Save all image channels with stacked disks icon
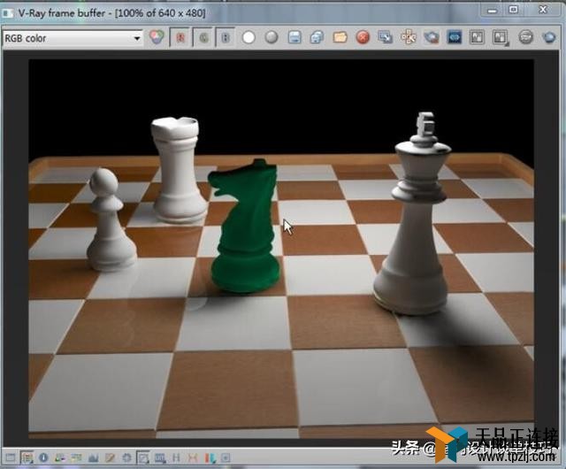 click(317, 37)
